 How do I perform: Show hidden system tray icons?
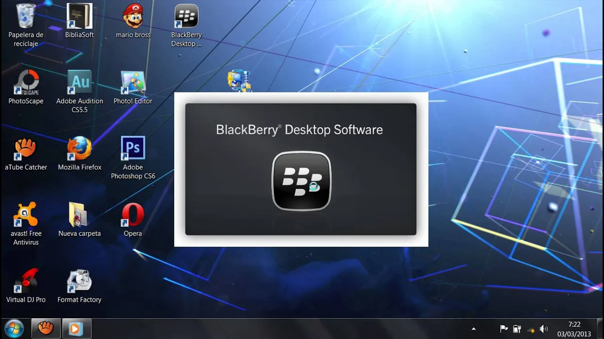(x=474, y=329)
